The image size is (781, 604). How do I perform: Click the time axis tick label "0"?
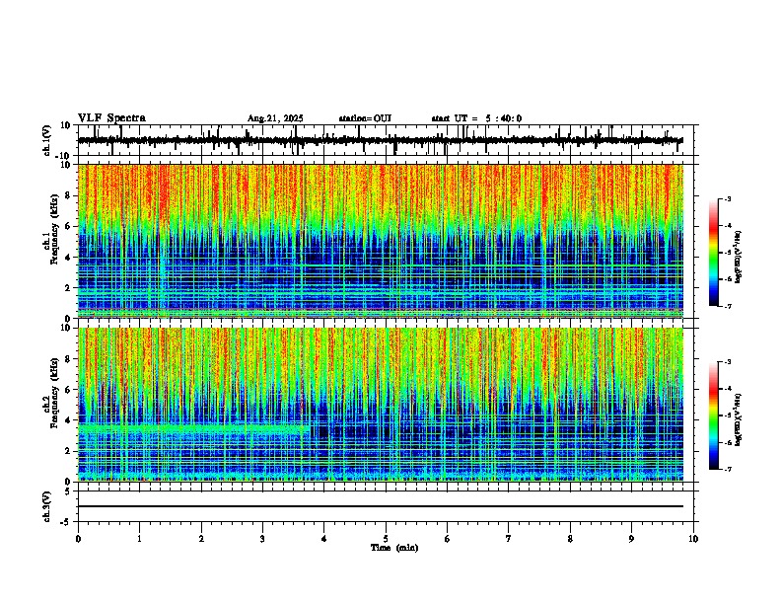pyautogui.click(x=78, y=539)
